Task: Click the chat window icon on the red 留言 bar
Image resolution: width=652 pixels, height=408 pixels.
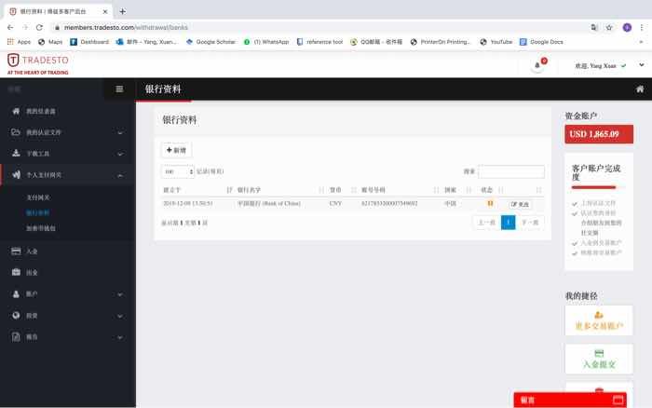Action: (x=618, y=401)
